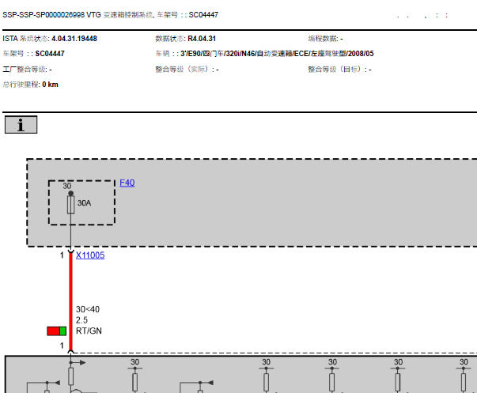Click the red-green wire color swatch

coord(57,331)
